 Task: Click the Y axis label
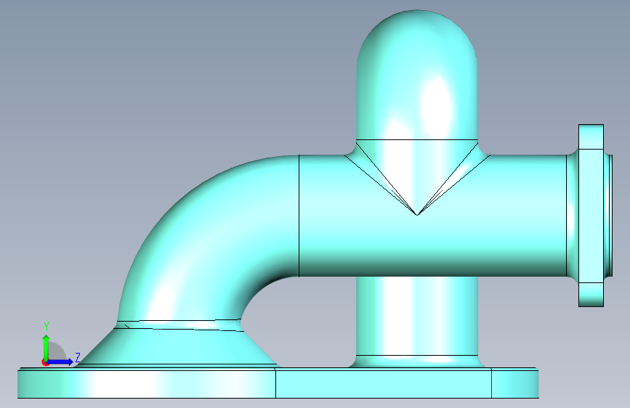tap(47, 327)
